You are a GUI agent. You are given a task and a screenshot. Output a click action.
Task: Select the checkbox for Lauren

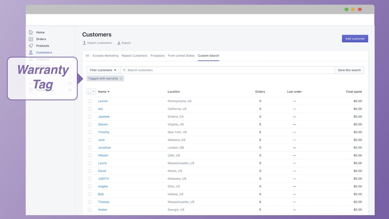tap(90, 101)
